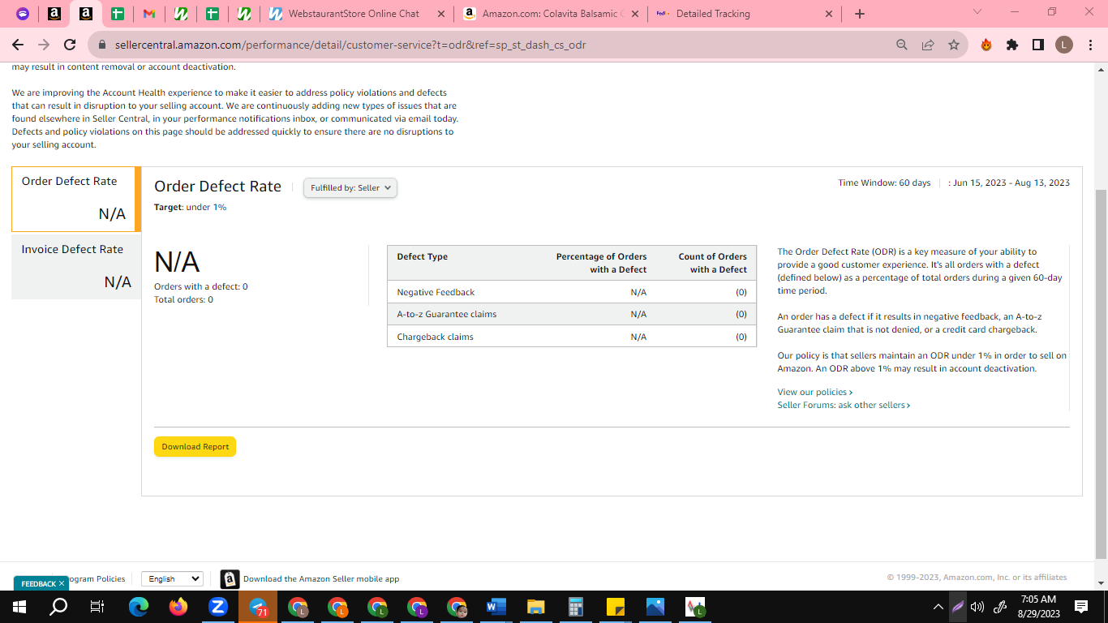Dismiss the FEEDBACK widget with its X
1108x623 pixels.
[62, 583]
